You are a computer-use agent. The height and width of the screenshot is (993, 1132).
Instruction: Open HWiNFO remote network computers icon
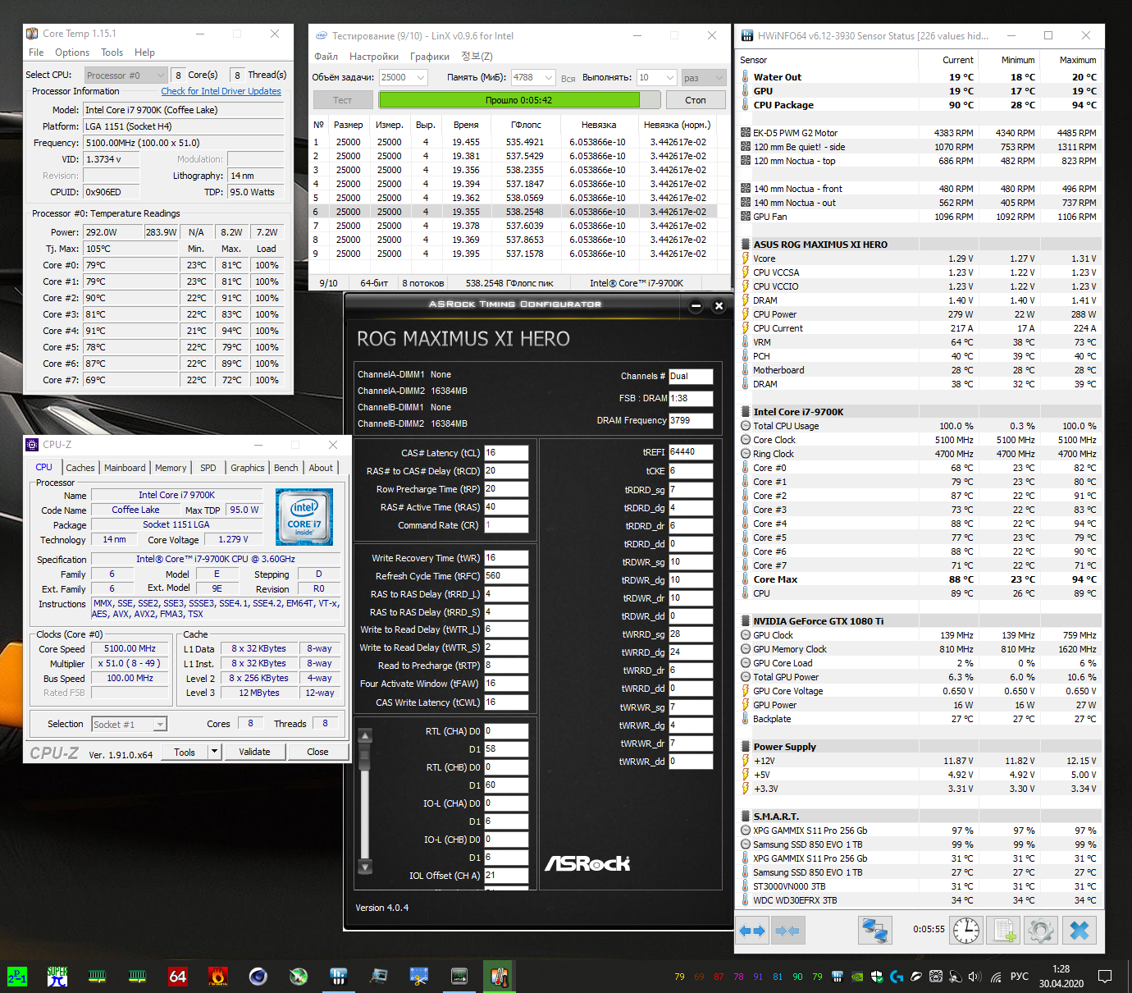point(874,931)
